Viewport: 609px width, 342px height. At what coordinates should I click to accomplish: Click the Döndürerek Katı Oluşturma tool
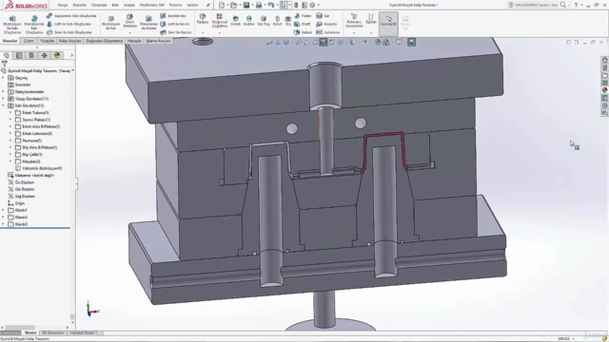[34, 25]
